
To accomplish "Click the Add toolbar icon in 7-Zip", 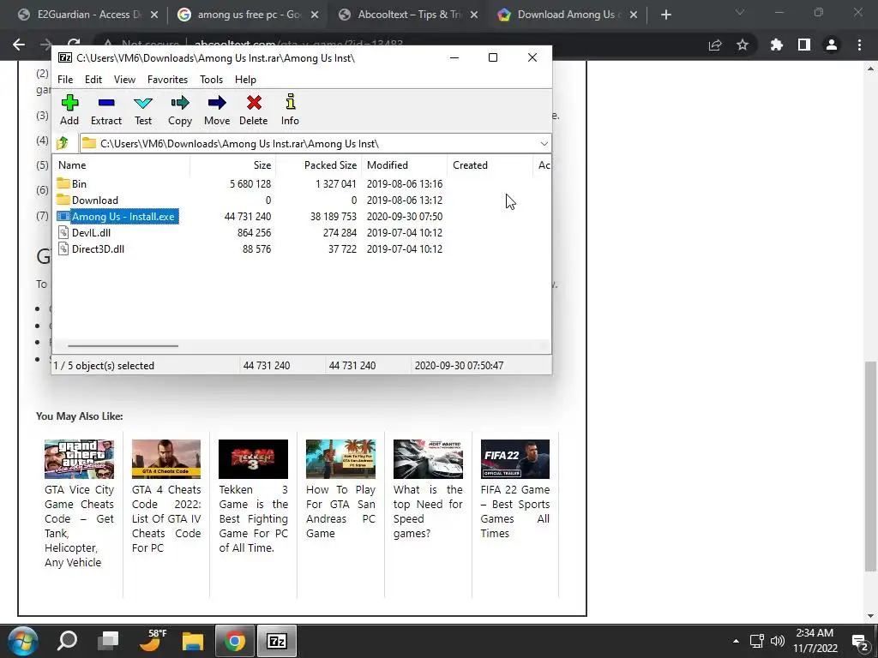I will click(69, 103).
